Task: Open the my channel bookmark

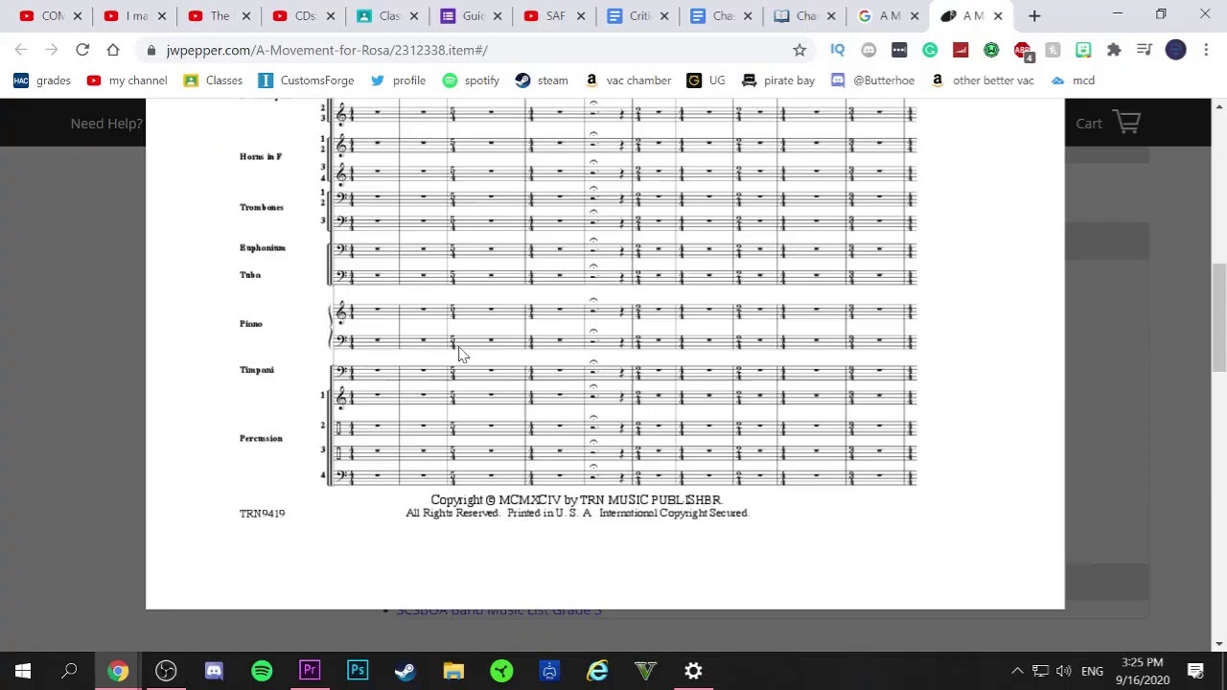Action: [127, 80]
